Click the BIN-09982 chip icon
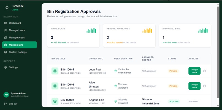The width and height of the screenshot is (222, 110). click(x=55, y=101)
